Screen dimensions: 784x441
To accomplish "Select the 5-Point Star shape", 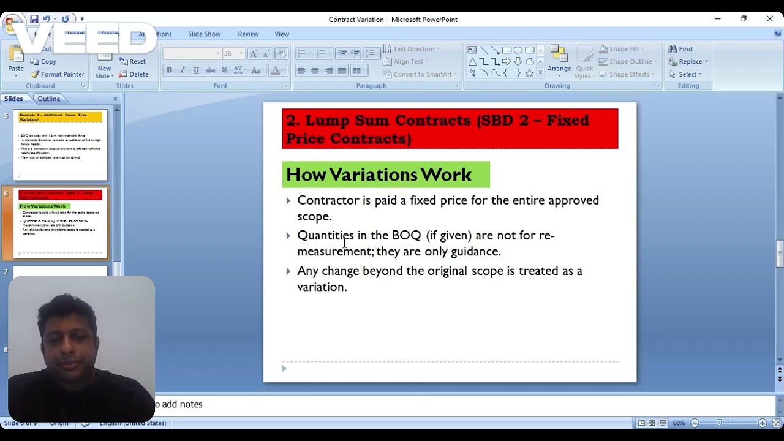I will tap(530, 73).
